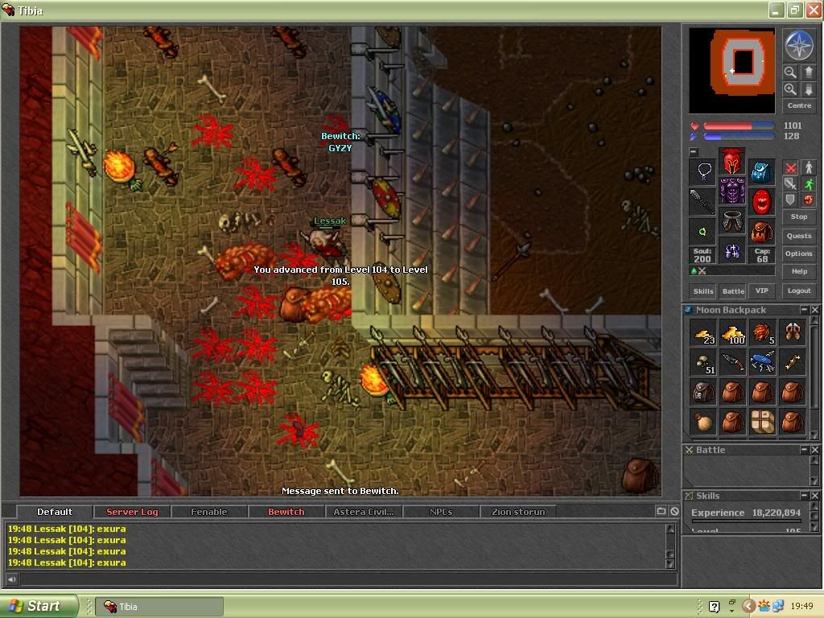The width and height of the screenshot is (824, 618).
Task: Minimize the Moon Backpack container
Action: [804, 310]
